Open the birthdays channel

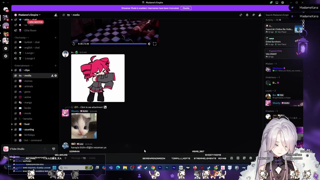(35, 135)
